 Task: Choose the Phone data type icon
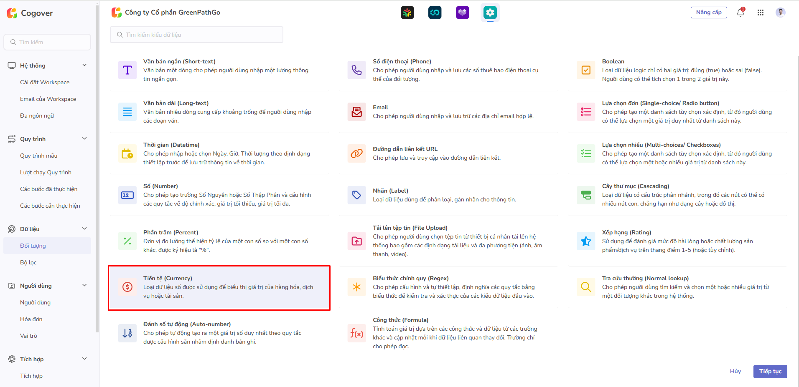356,70
